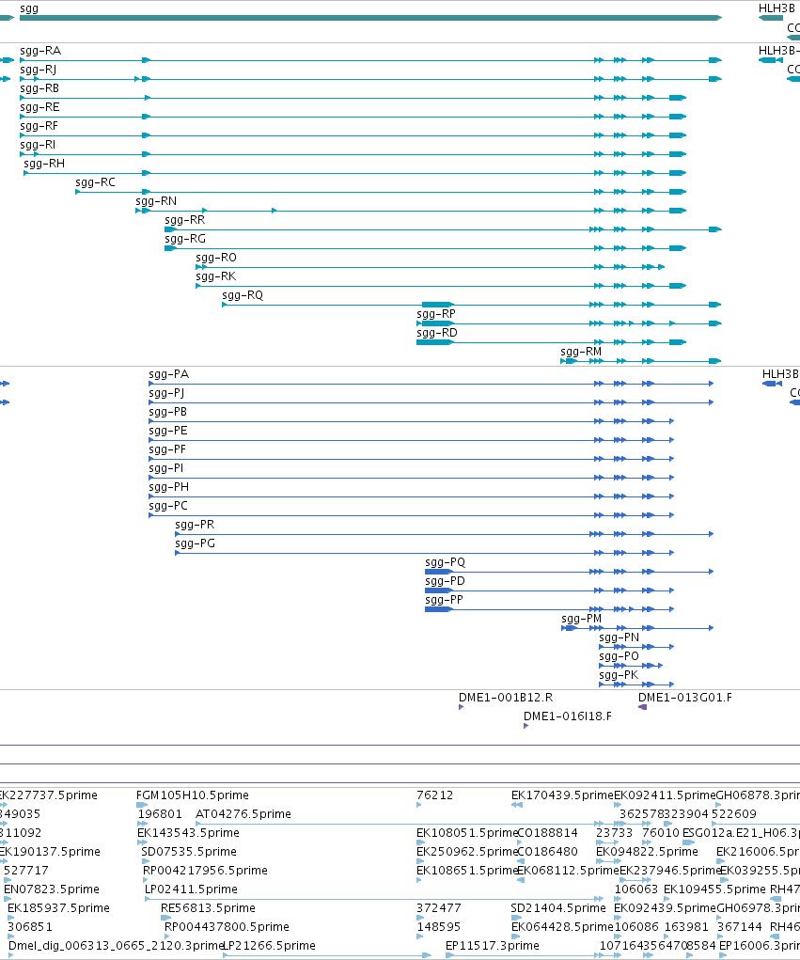Image resolution: width=800 pixels, height=960 pixels.
Task: Choose the sgg-RH transcript label
Action: point(44,164)
